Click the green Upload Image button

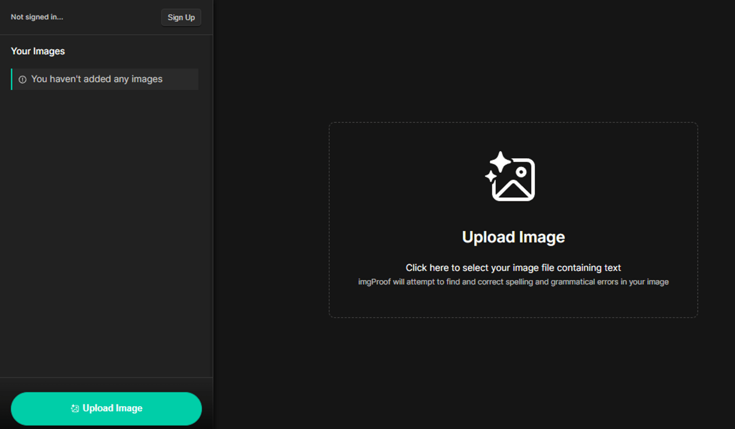click(x=106, y=408)
